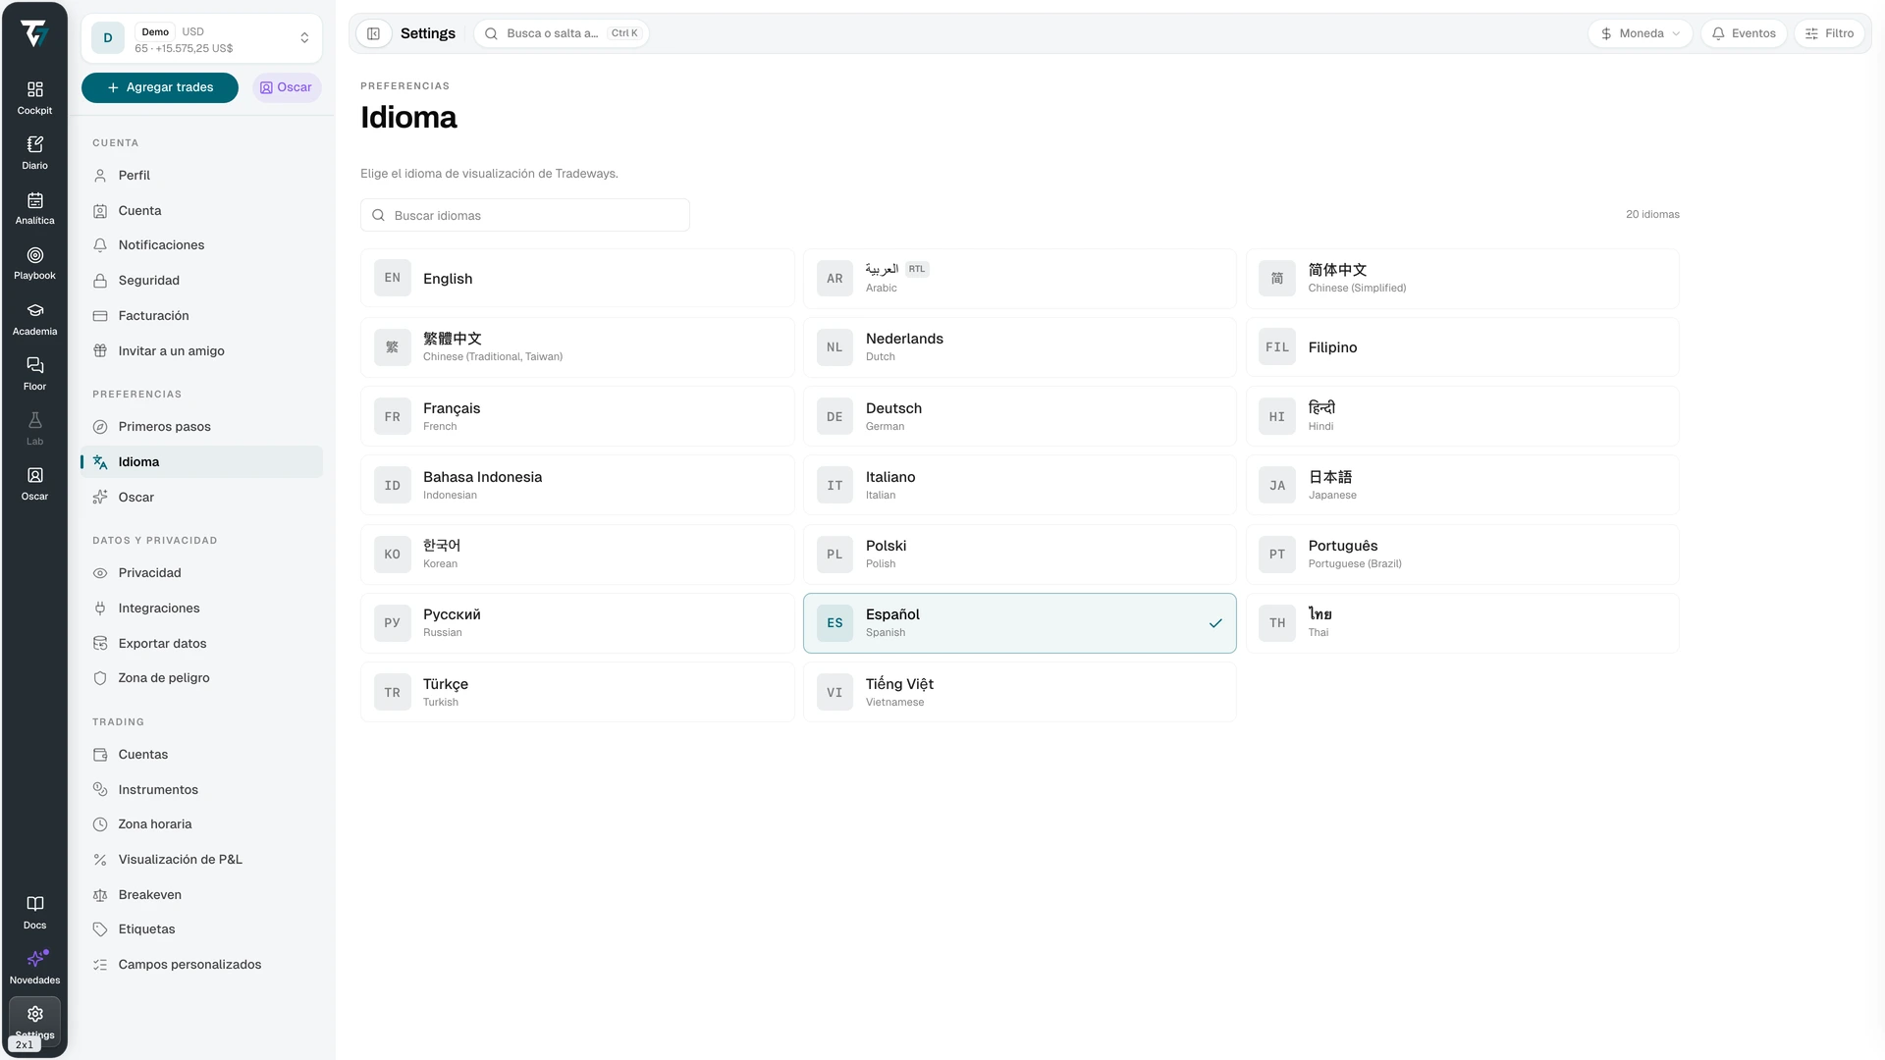Click the Zona de peligro shield icon

click(100, 678)
